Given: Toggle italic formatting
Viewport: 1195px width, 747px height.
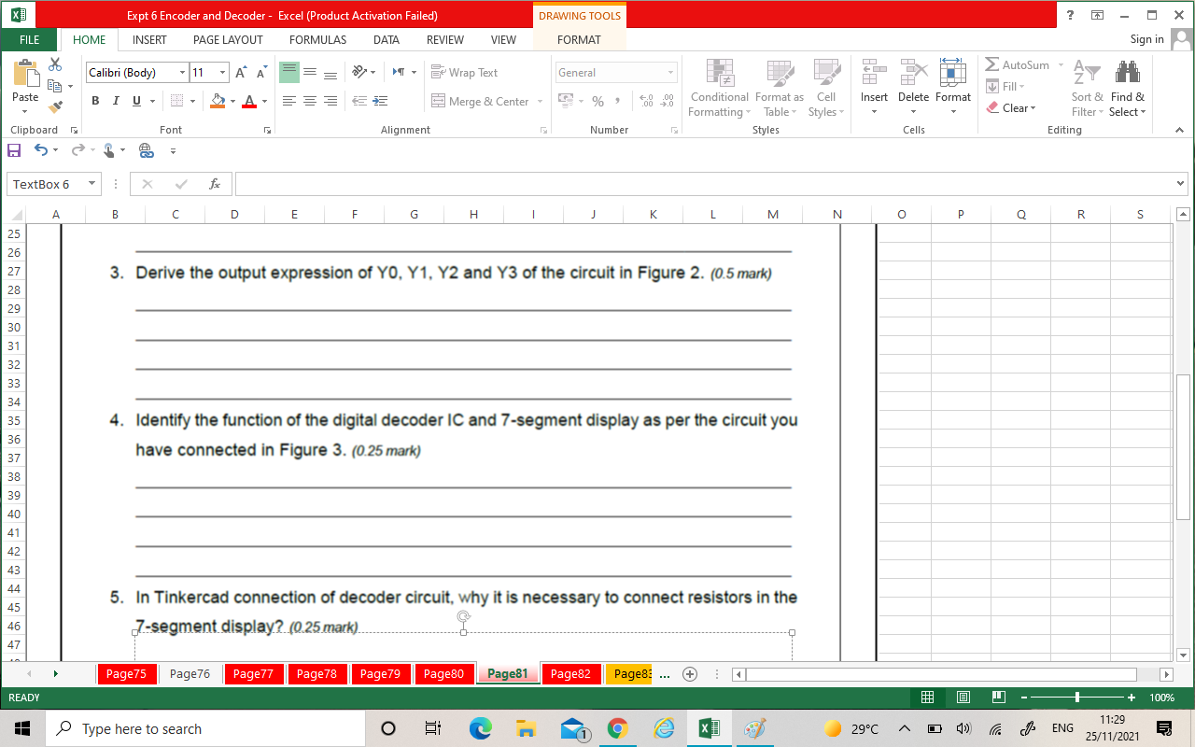Looking at the screenshot, I should point(115,99).
